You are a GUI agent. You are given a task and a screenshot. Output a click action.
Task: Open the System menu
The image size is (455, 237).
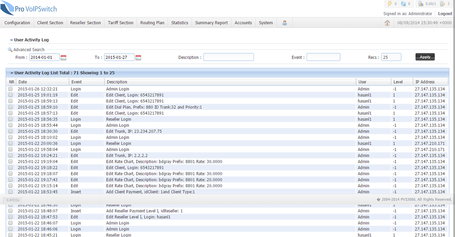pyautogui.click(x=266, y=23)
